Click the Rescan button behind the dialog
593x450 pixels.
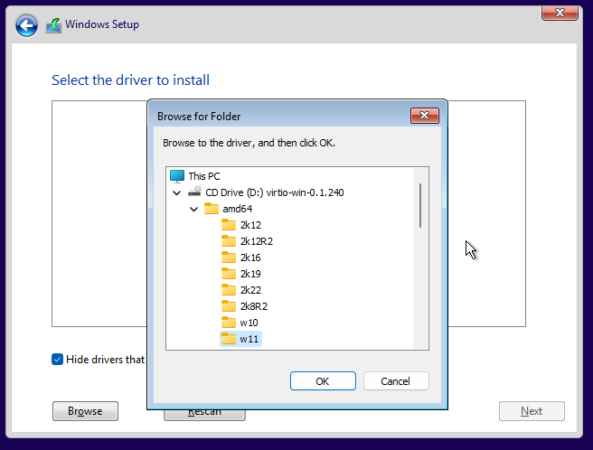(x=204, y=415)
